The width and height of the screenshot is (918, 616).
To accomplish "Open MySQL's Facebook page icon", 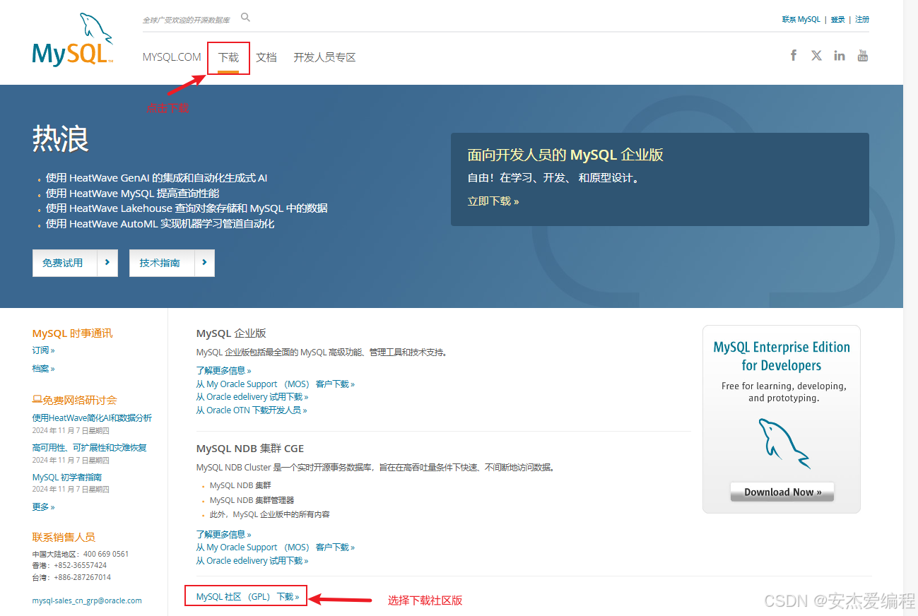I will 793,54.
